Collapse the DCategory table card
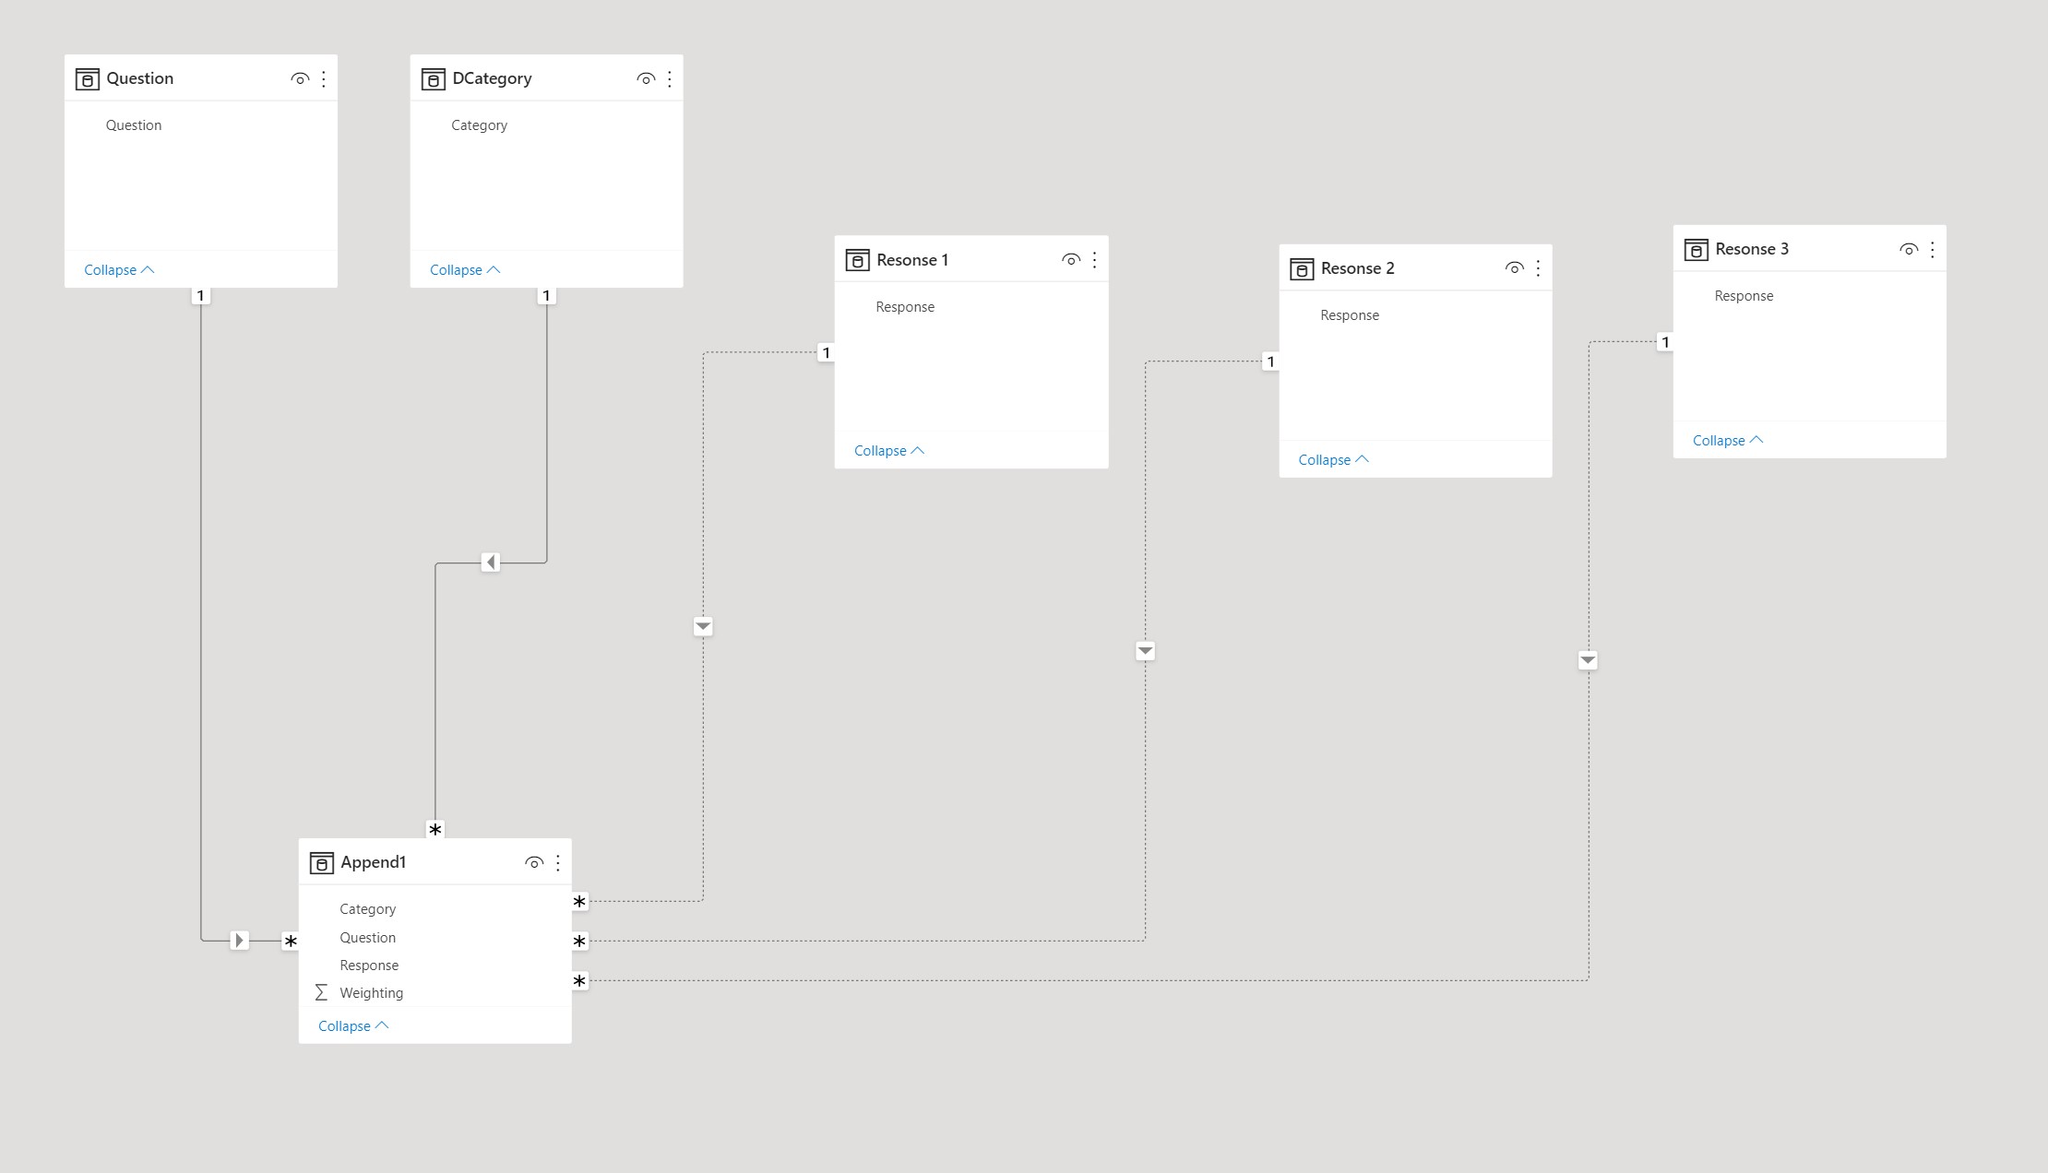 465,270
